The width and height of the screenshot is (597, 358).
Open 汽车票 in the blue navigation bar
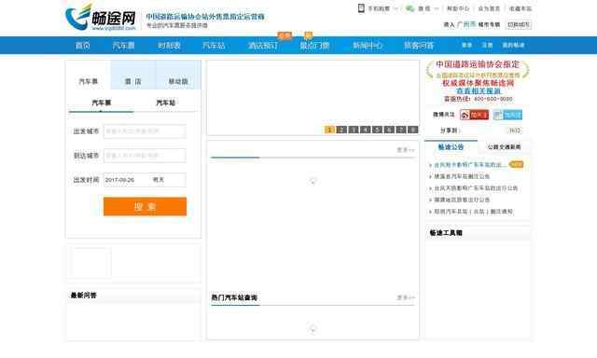click(123, 46)
